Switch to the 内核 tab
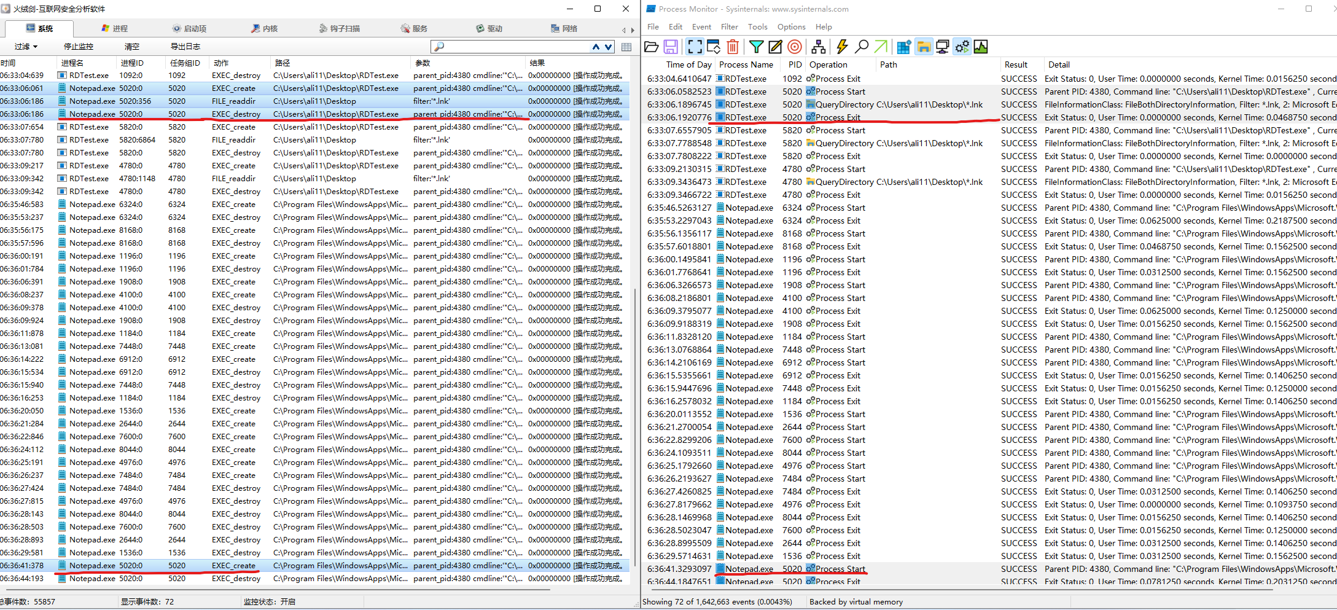1337x610 pixels. [x=264, y=29]
